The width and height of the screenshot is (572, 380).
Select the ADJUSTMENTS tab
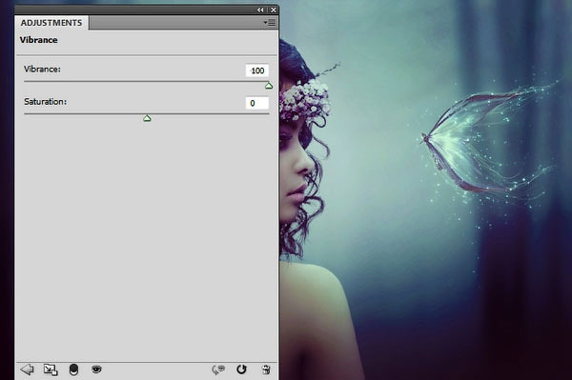point(51,23)
